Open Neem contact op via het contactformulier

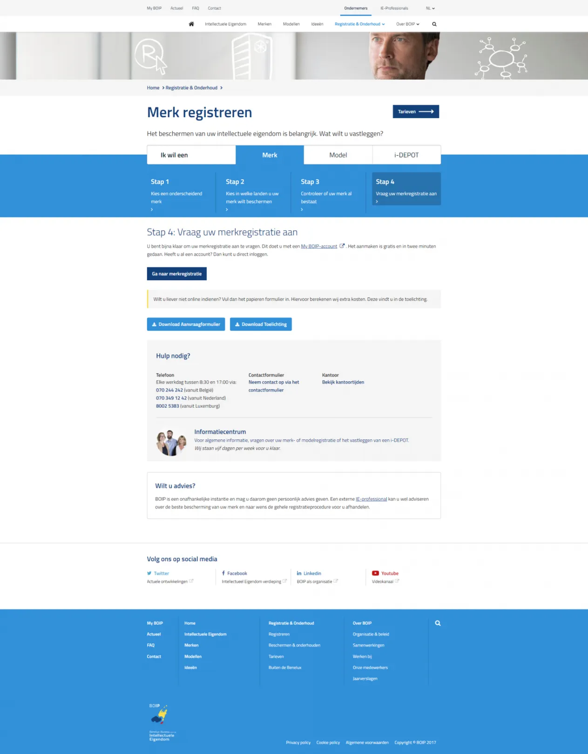click(274, 386)
